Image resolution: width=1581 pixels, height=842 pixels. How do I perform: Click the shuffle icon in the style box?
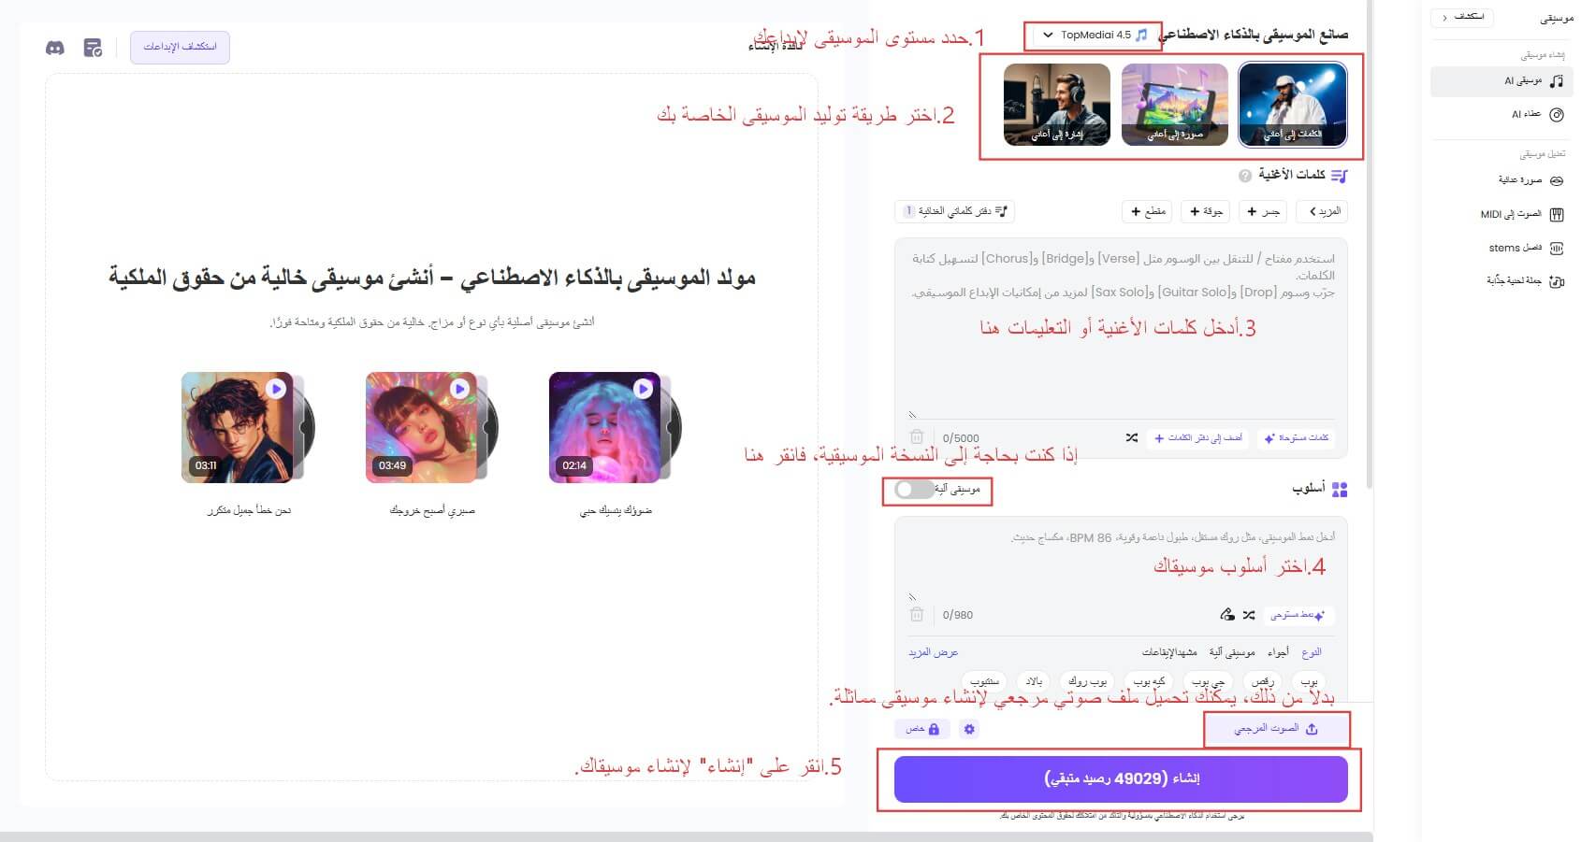1249,615
